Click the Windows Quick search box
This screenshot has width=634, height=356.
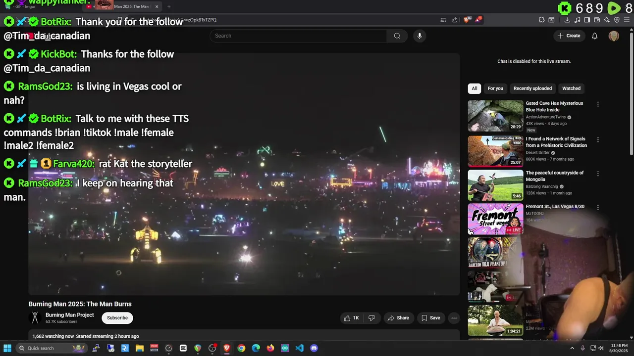click(x=51, y=348)
